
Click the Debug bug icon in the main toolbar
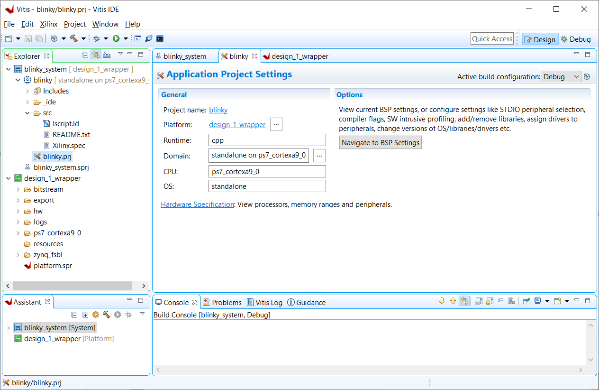[x=96, y=39]
